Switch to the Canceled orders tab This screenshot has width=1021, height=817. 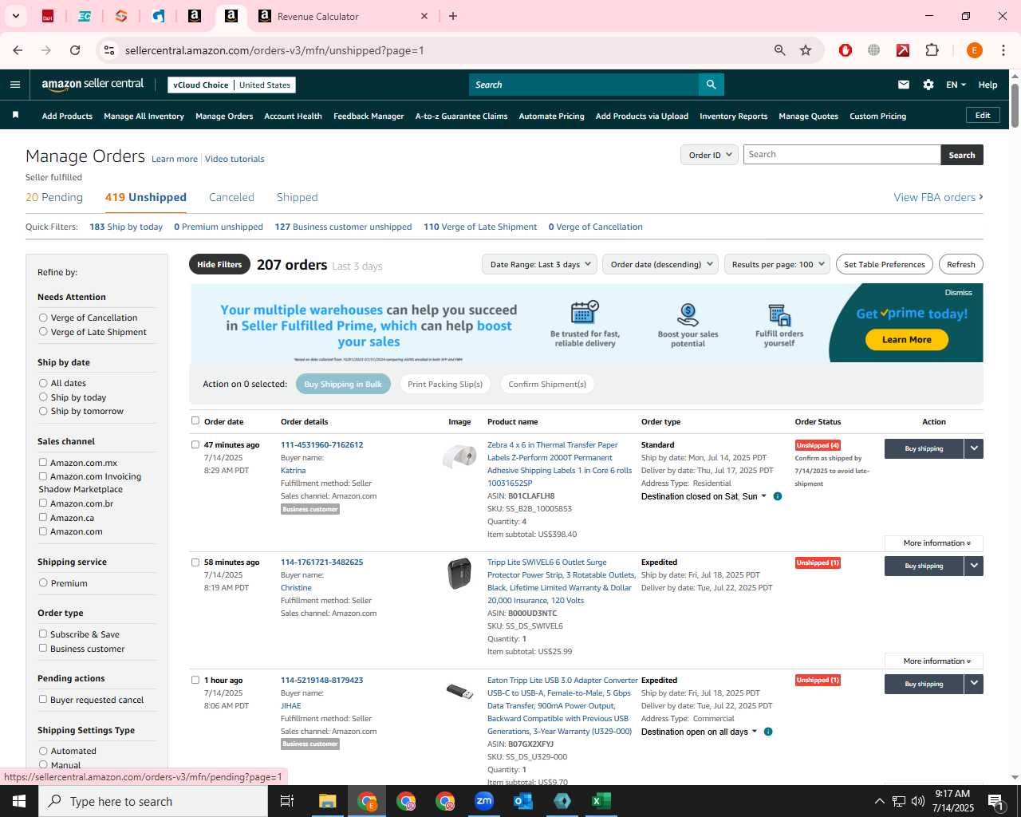coord(231,197)
